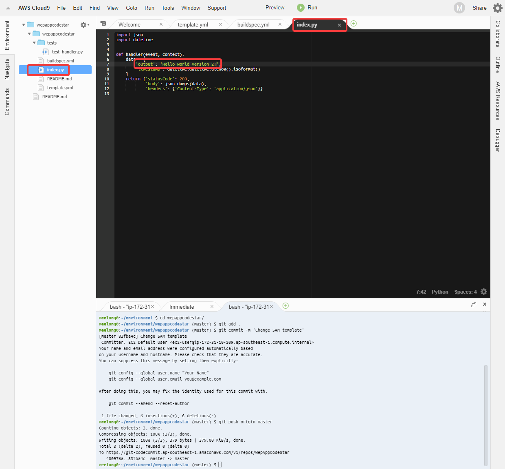Open the Goto menu
The height and width of the screenshot is (469, 505).
(x=132, y=8)
